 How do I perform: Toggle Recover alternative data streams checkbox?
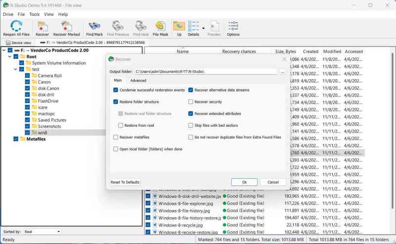click(191, 90)
